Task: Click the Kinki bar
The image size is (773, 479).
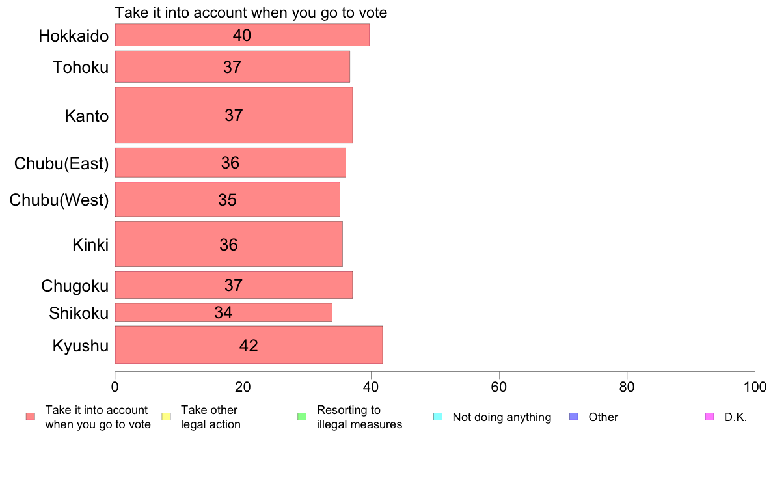Action: pos(229,244)
